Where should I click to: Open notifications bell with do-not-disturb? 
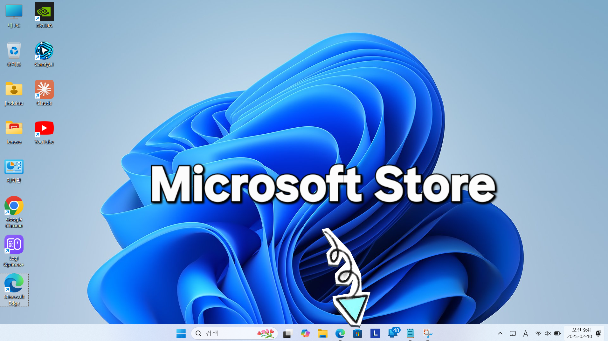(598, 333)
